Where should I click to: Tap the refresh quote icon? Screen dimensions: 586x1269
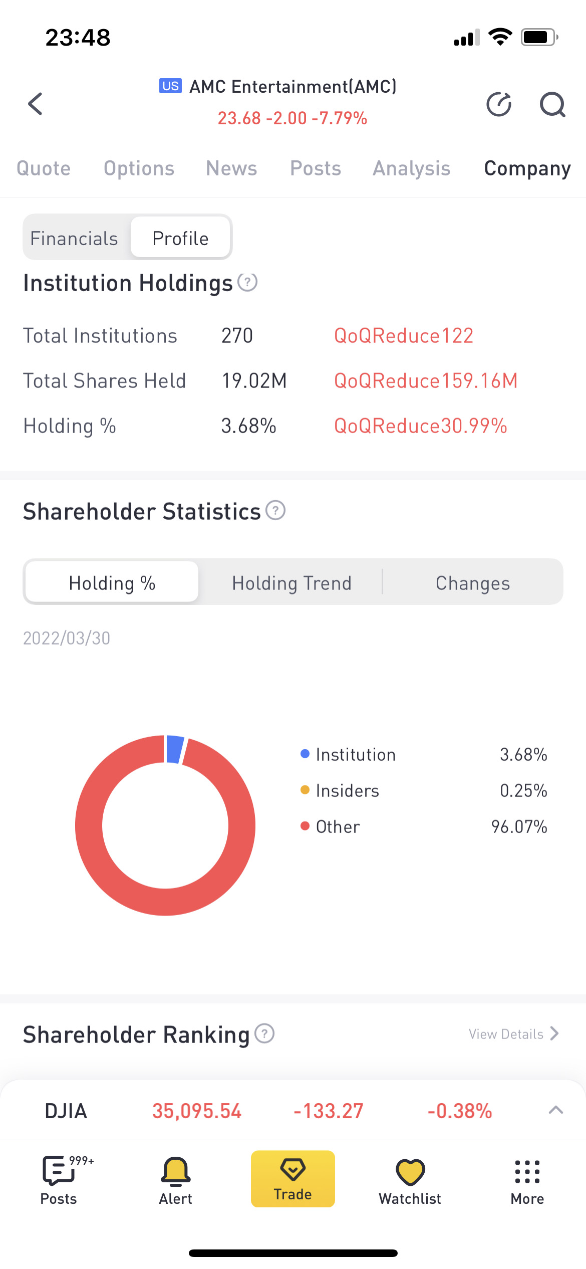[499, 104]
